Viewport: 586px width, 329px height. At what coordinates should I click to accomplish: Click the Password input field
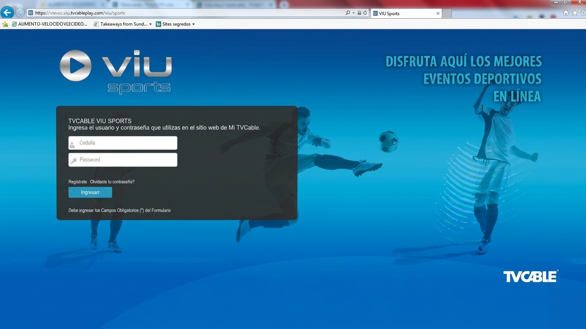(x=123, y=160)
